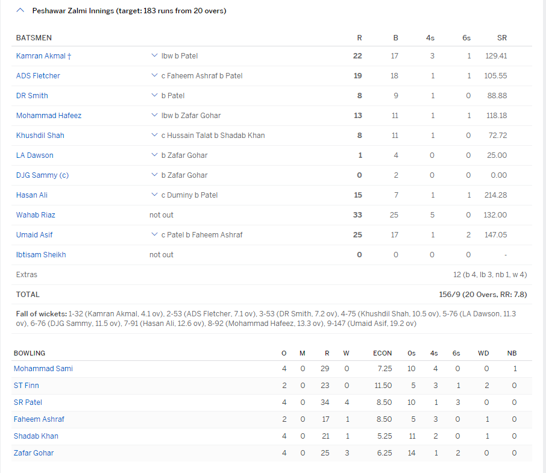Expand Mohammad Hafeez's dismissal chevron
The image size is (546, 473).
click(154, 116)
